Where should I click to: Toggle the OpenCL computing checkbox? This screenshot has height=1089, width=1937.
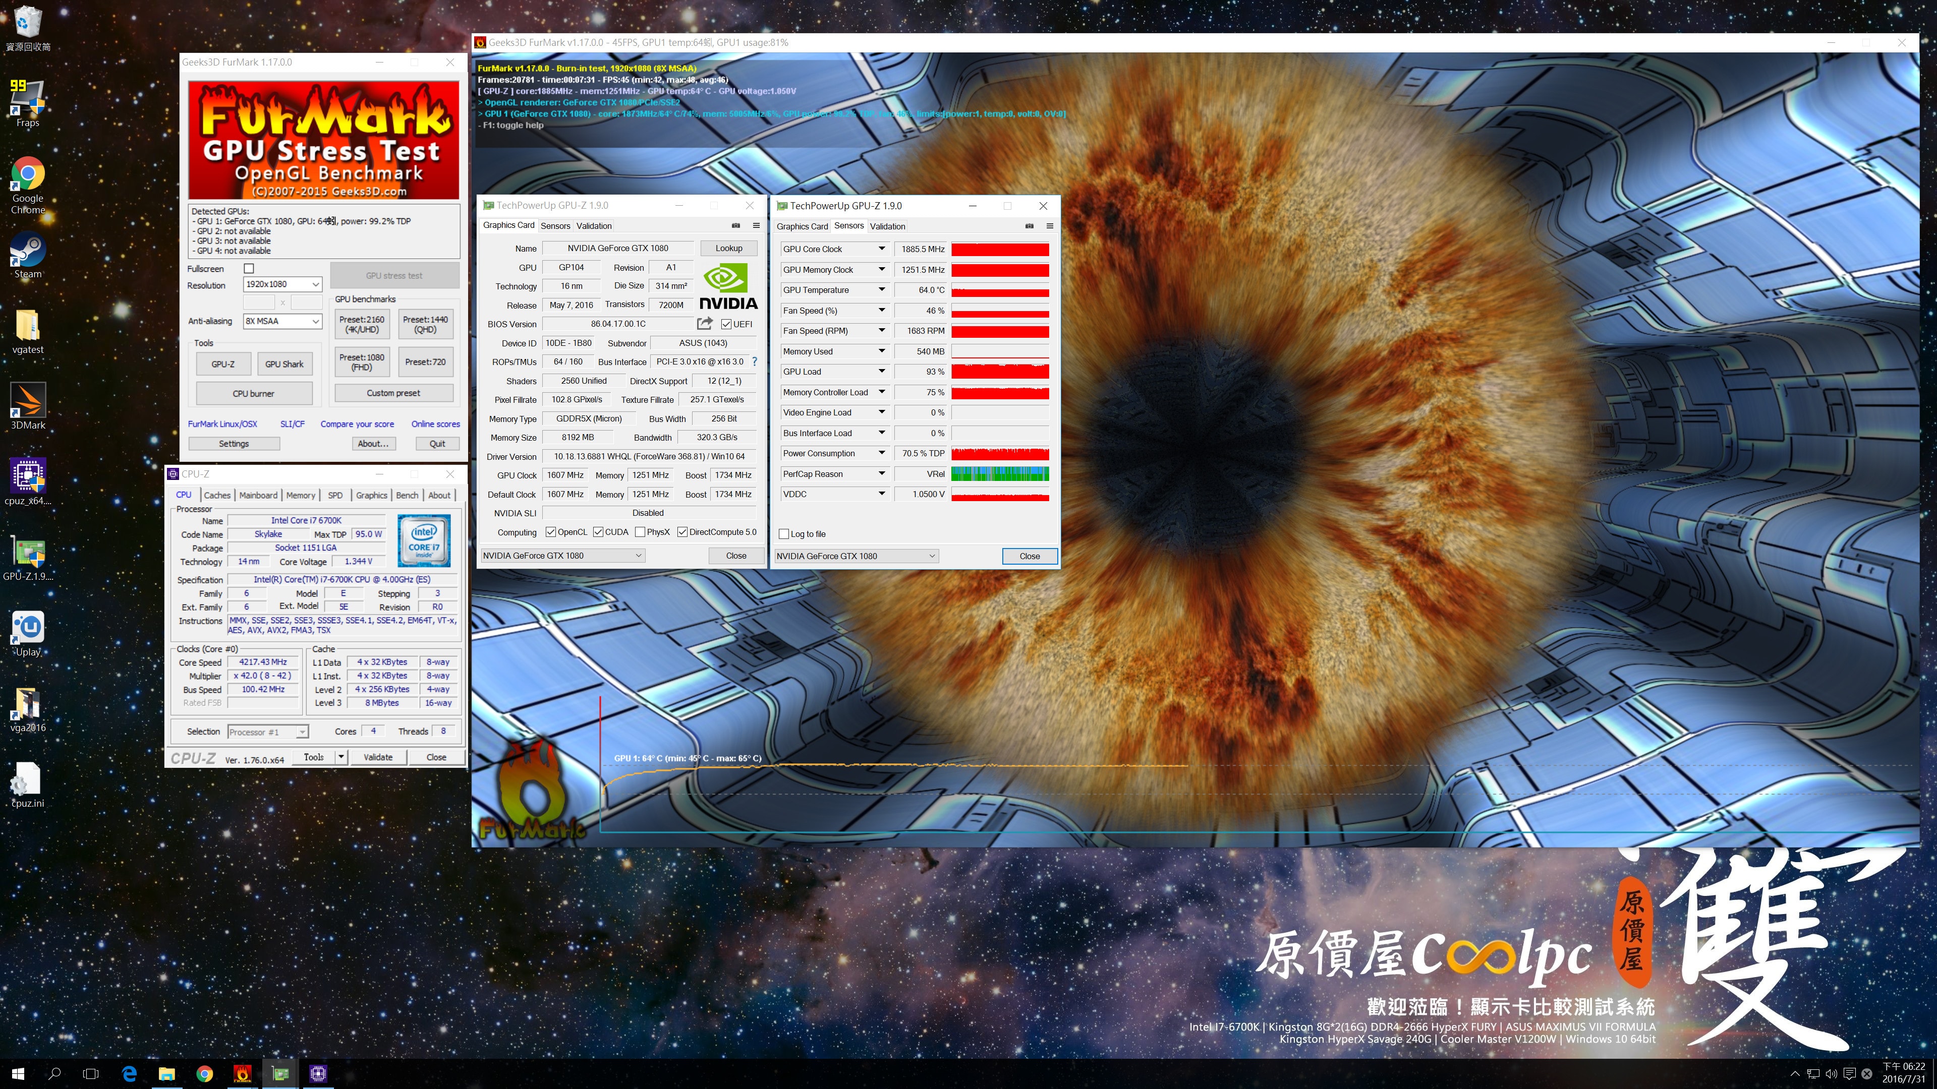(x=550, y=532)
